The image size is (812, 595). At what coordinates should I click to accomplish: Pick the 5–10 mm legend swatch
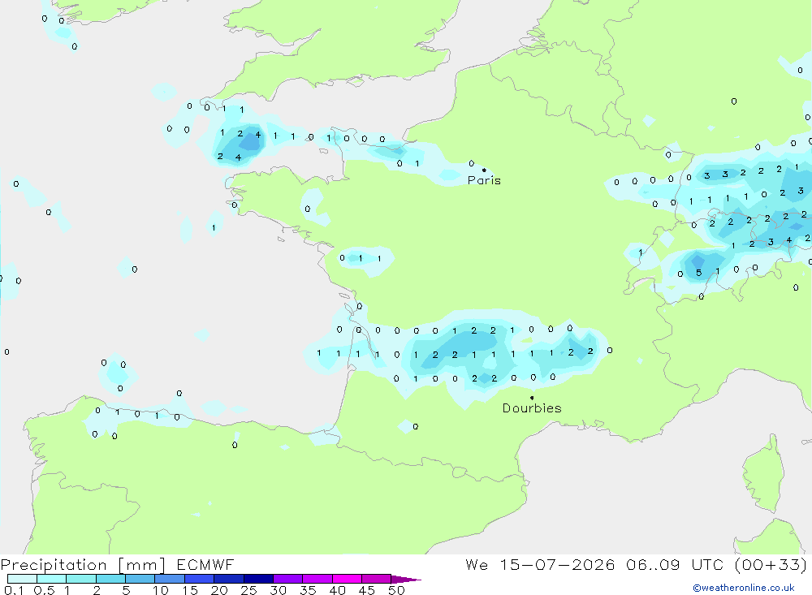[140, 579]
